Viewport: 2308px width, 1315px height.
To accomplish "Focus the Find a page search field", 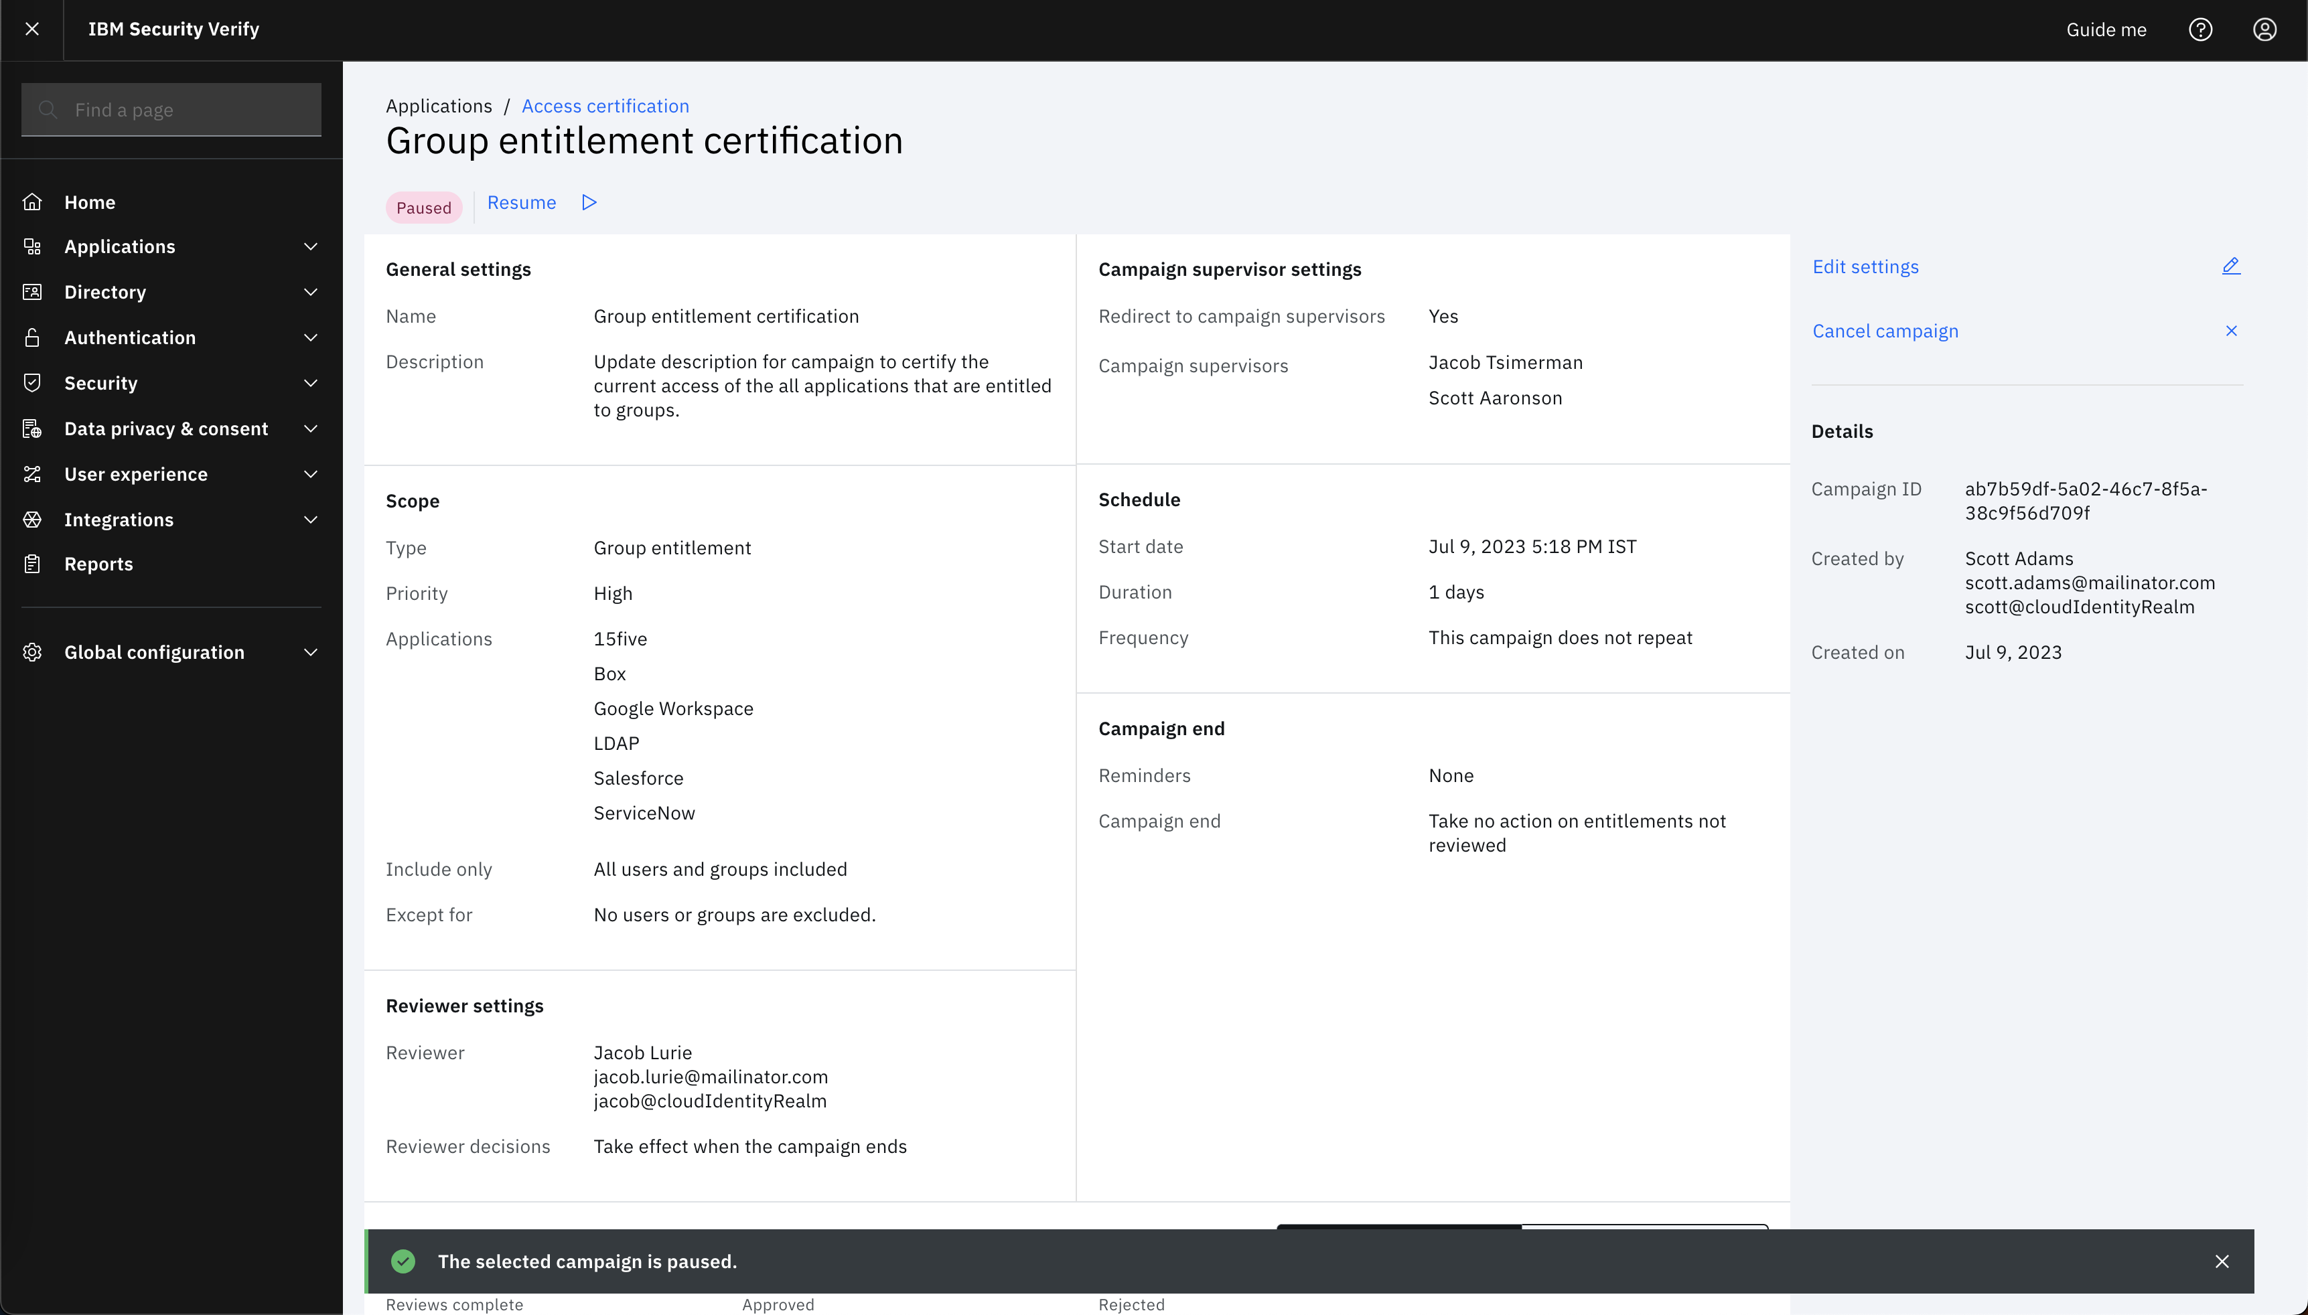I will click(x=171, y=109).
